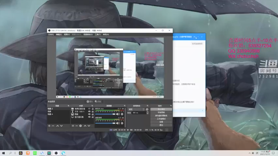Toggle visibility eye of display capture source
278x156 pixels.
coord(89,117)
